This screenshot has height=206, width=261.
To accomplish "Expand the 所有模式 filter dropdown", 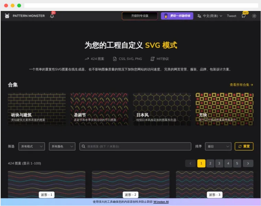I will [32, 146].
